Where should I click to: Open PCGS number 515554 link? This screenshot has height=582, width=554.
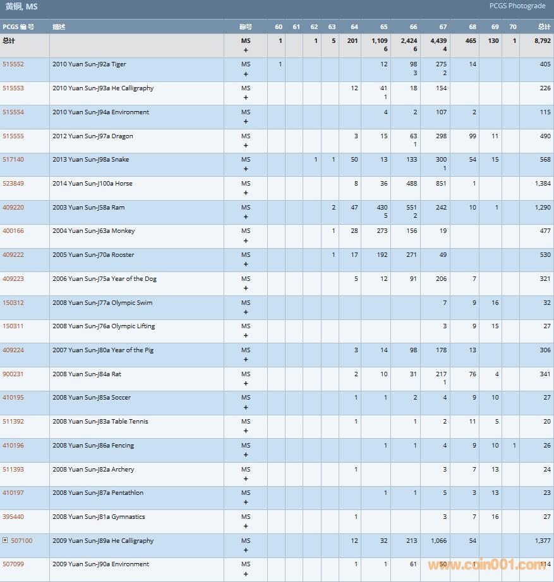point(13,112)
